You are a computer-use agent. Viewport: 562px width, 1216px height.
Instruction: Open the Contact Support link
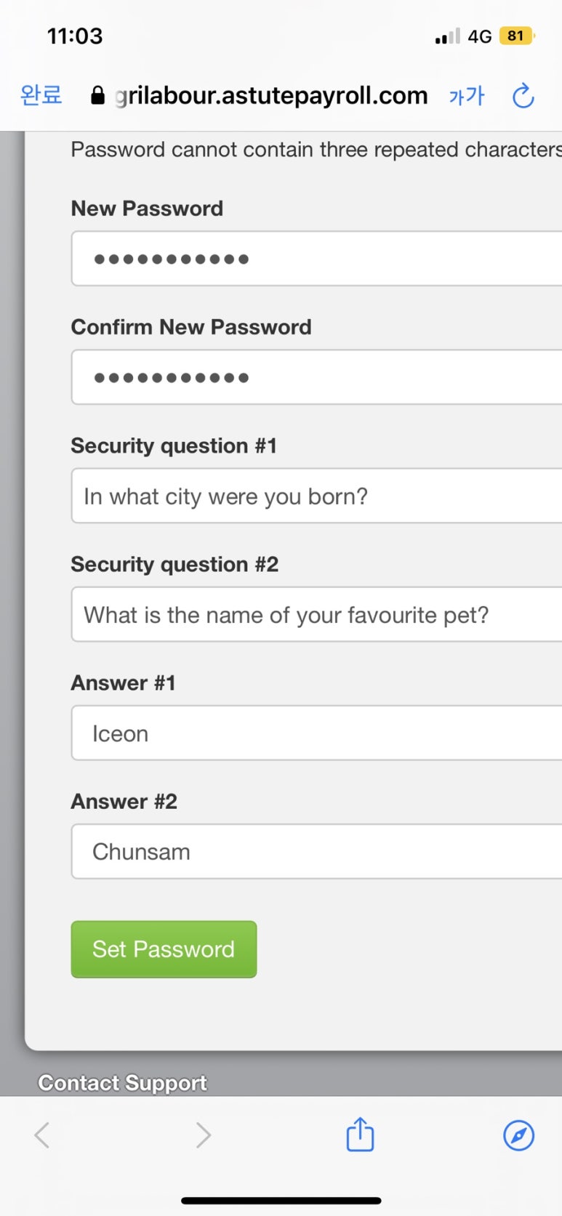pos(123,1083)
